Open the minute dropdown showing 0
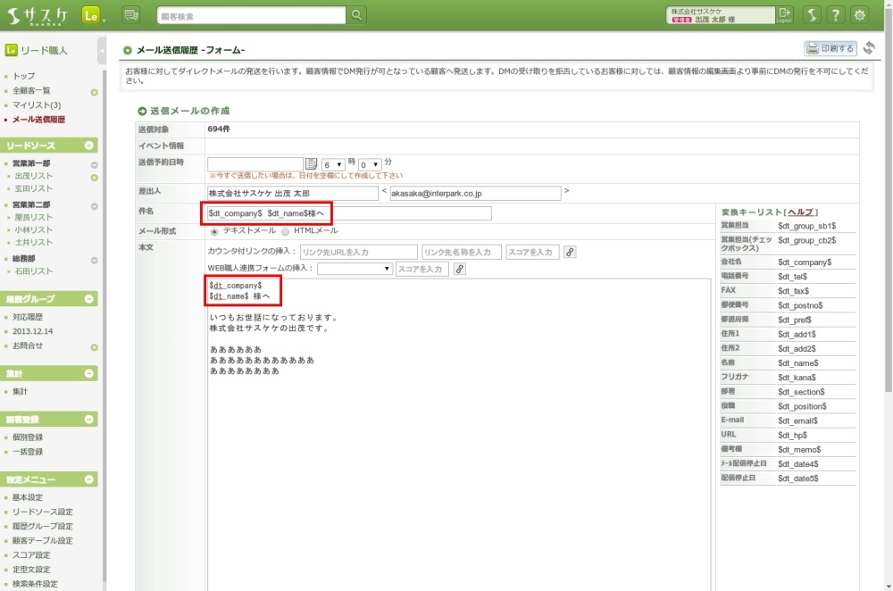This screenshot has height=591, width=893. (370, 165)
